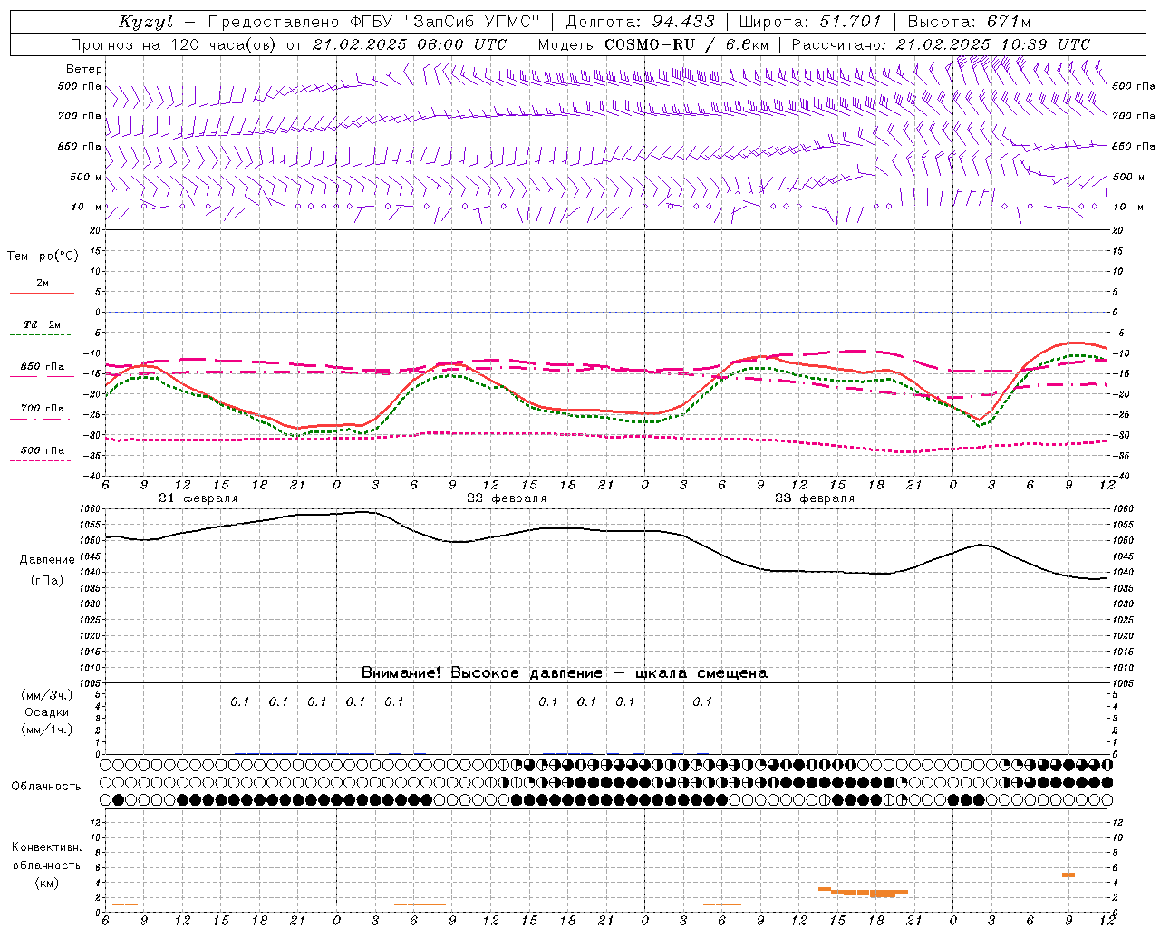Screen dimensions: 1160x928
Task: Click the 21 февраля date label
Action: (198, 498)
